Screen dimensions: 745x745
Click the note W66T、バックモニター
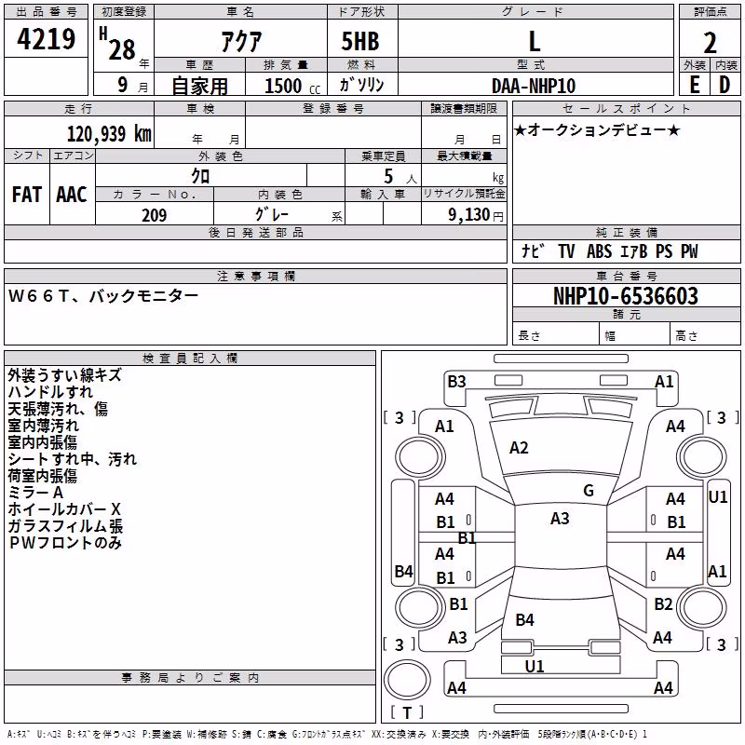click(103, 296)
